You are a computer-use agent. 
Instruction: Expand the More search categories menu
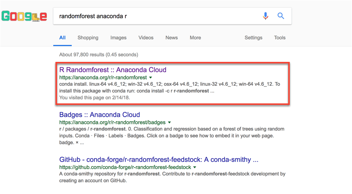(195, 38)
